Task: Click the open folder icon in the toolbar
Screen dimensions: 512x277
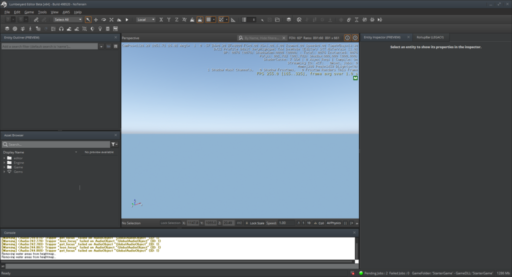Action: click(x=277, y=20)
